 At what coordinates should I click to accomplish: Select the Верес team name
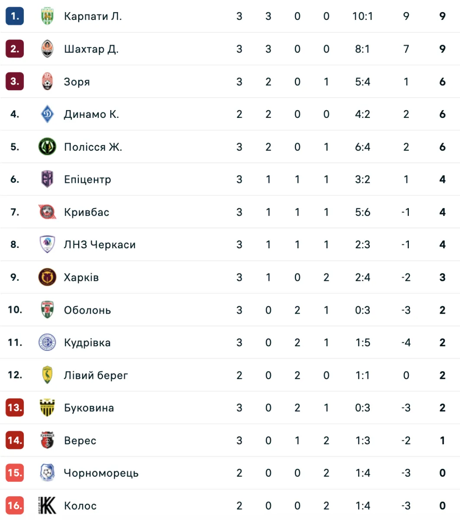[x=80, y=441]
